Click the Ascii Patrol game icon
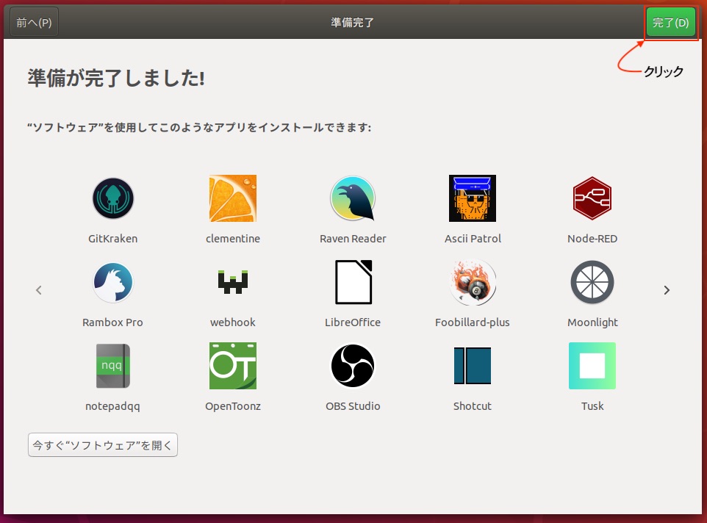707x523 pixels. coord(472,198)
